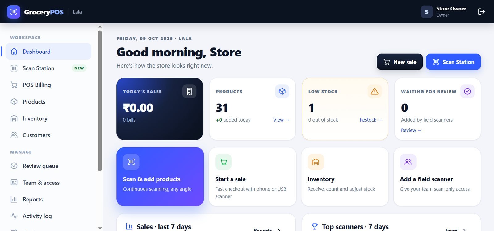This screenshot has height=231, width=494.
Task: Click the '0 out of stock' text
Action: click(x=323, y=120)
